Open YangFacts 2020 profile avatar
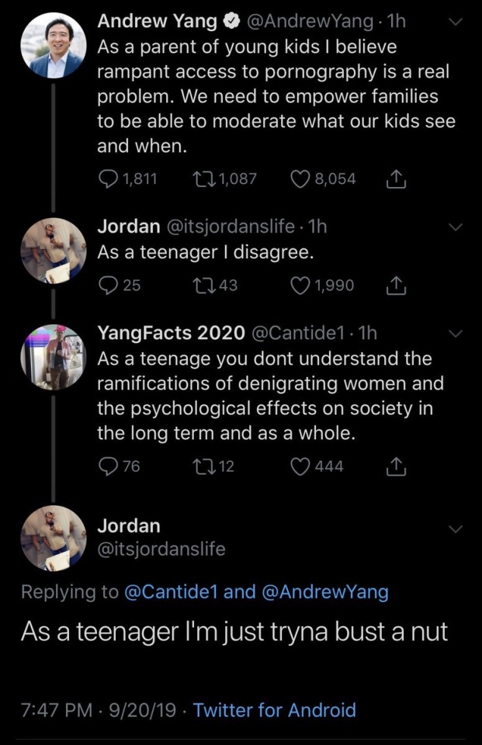Viewport: 482px width, 745px height. coord(53,357)
